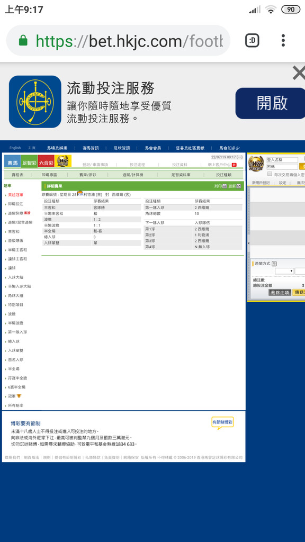Tap the 更新 refresh icon

coord(239,186)
